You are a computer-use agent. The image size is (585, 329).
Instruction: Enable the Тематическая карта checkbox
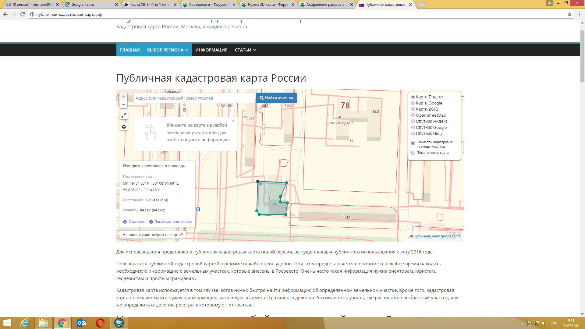[x=413, y=153]
